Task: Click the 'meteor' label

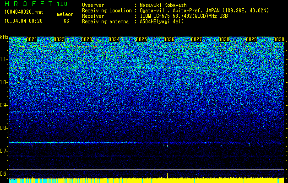Action: 65,14
